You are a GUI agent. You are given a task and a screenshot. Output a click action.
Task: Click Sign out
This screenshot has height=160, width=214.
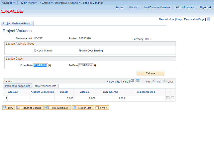tap(205, 7)
